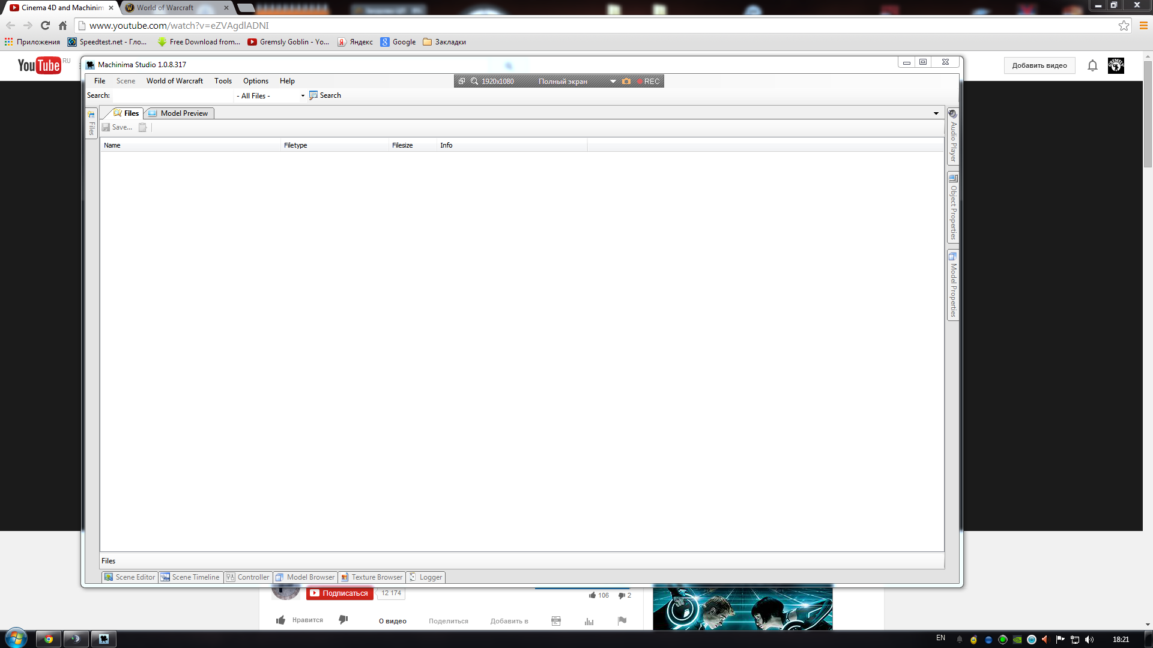Close the Cinema 4D and Machinima browser tab

point(111,8)
